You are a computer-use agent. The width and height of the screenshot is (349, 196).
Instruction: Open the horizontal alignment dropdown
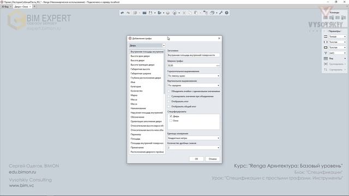[194, 76]
